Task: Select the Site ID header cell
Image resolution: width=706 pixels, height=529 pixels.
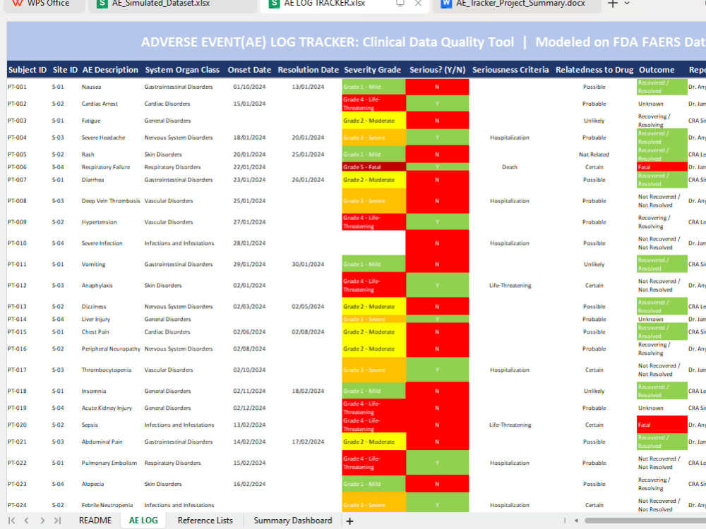Action: (x=65, y=70)
